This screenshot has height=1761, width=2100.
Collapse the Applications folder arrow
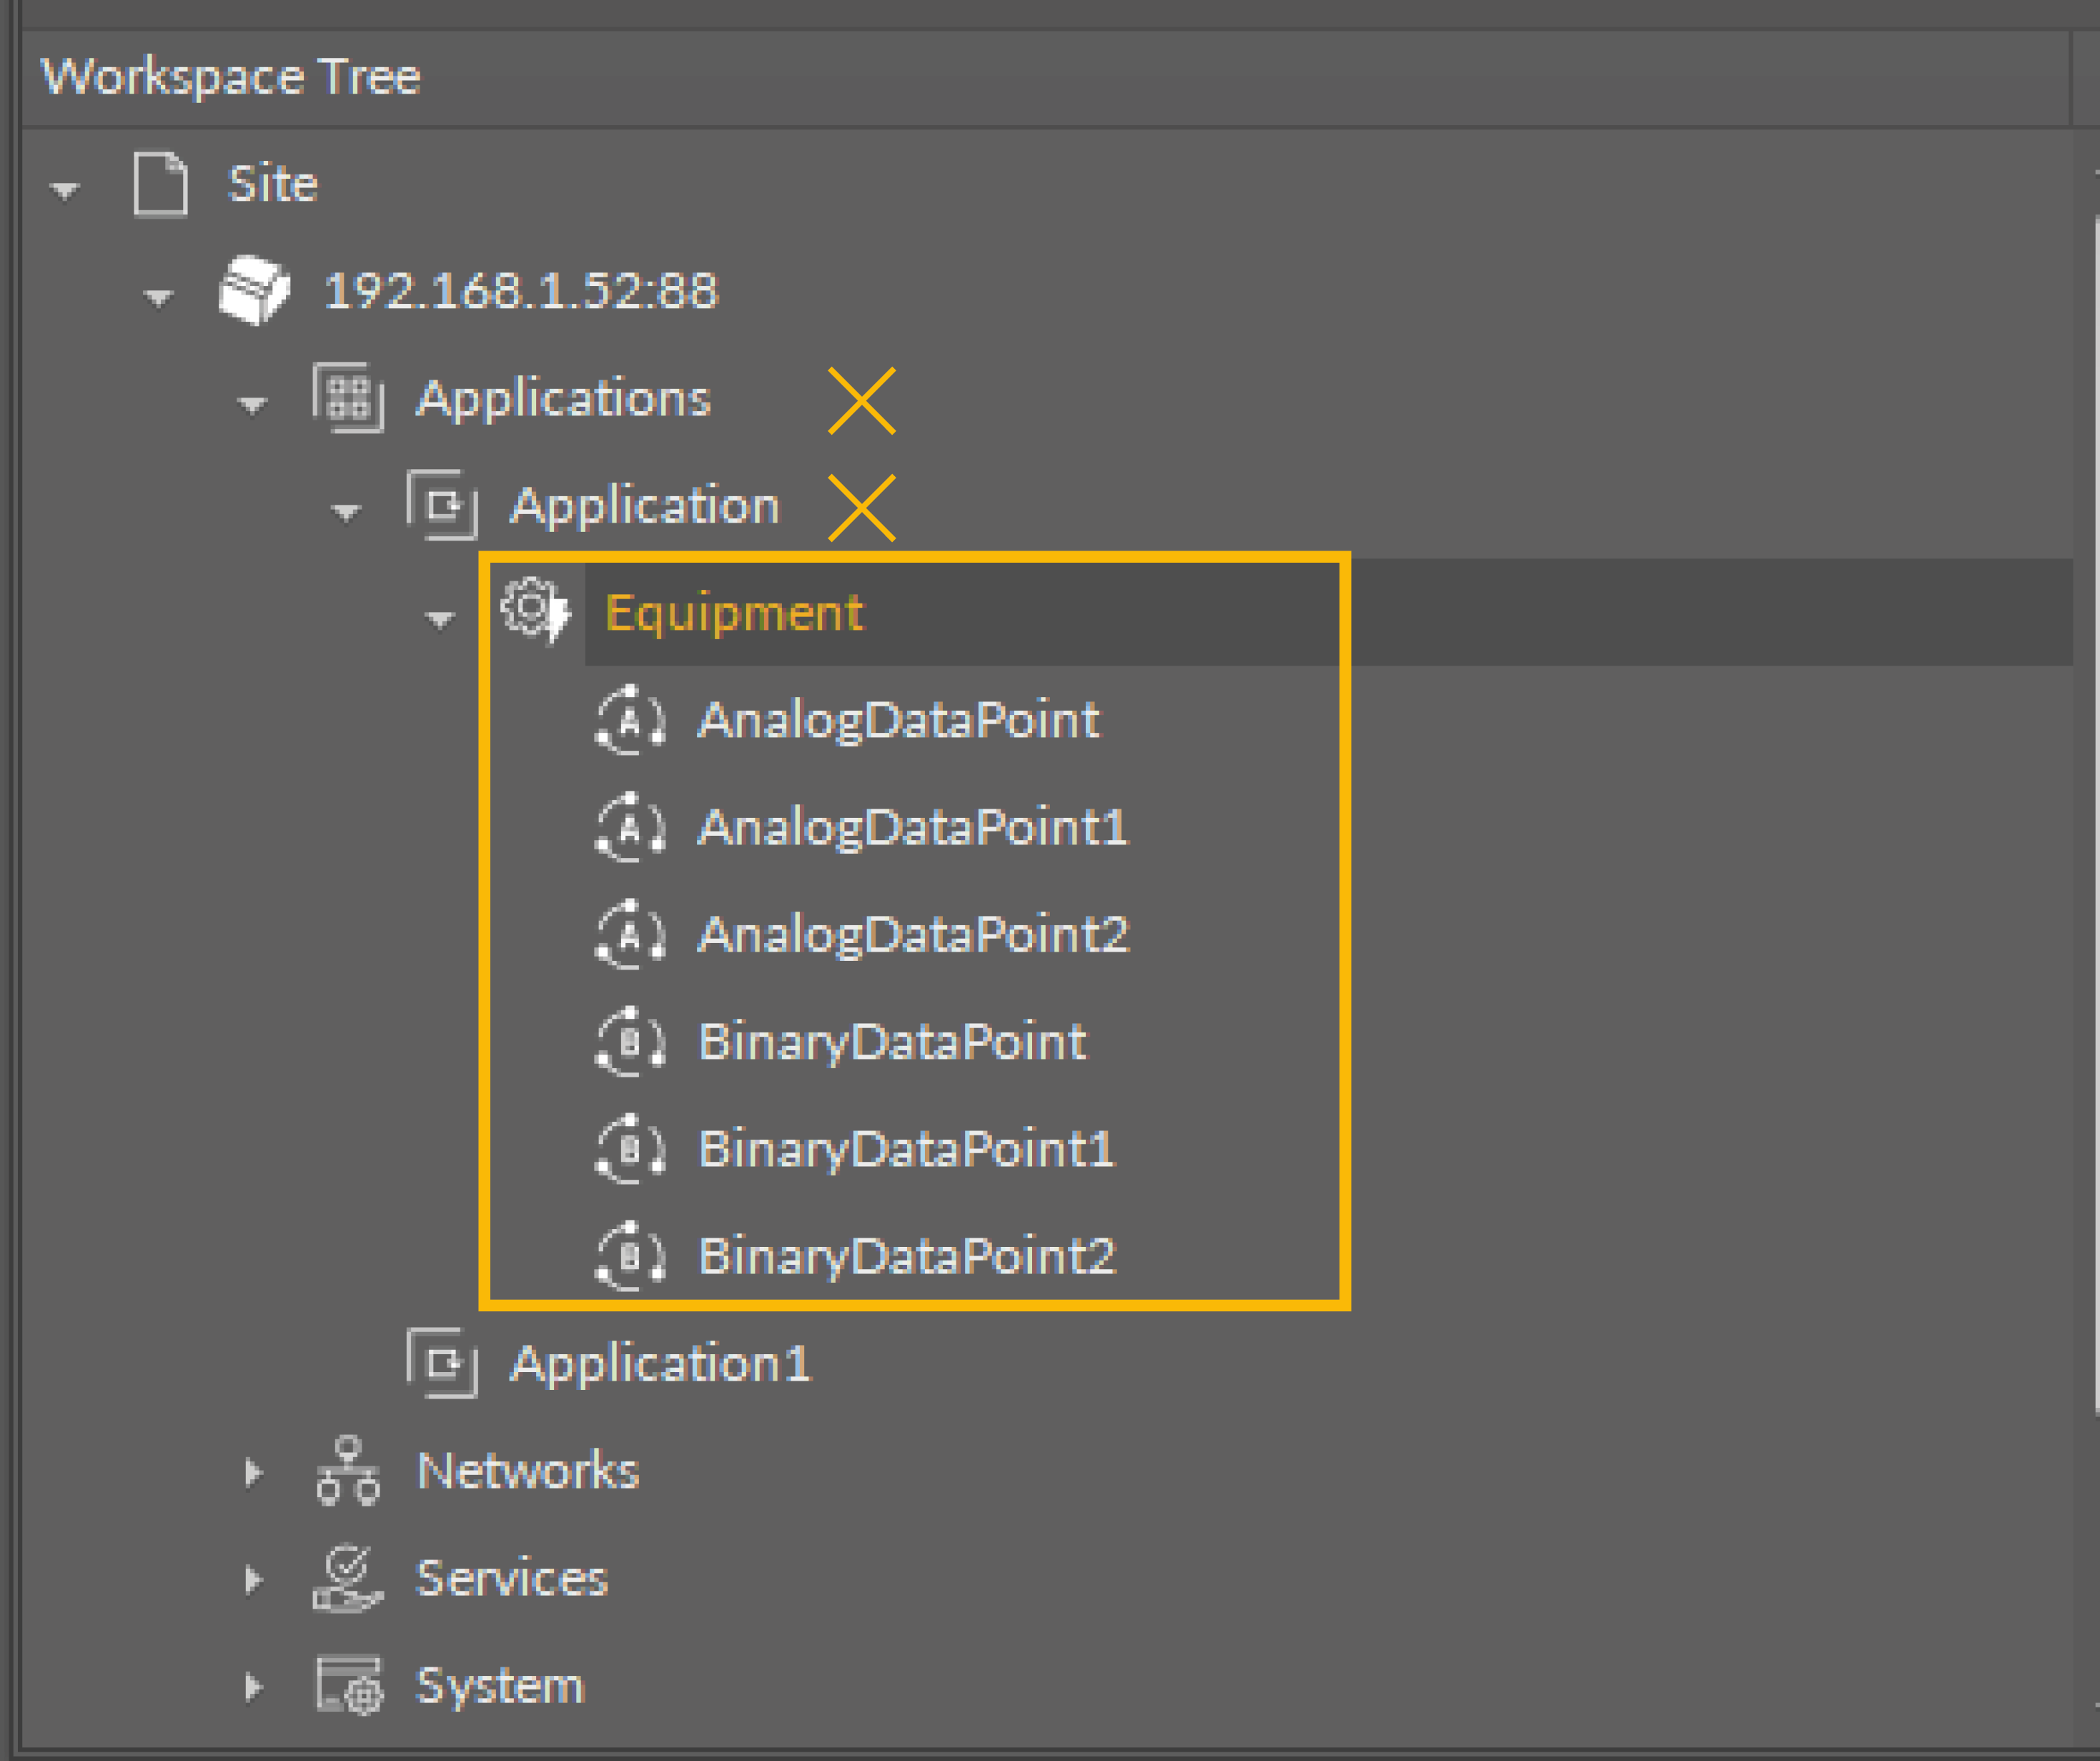tap(252, 404)
